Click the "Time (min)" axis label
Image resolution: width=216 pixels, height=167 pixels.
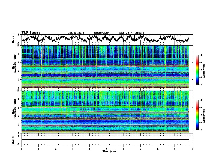(x=109, y=151)
